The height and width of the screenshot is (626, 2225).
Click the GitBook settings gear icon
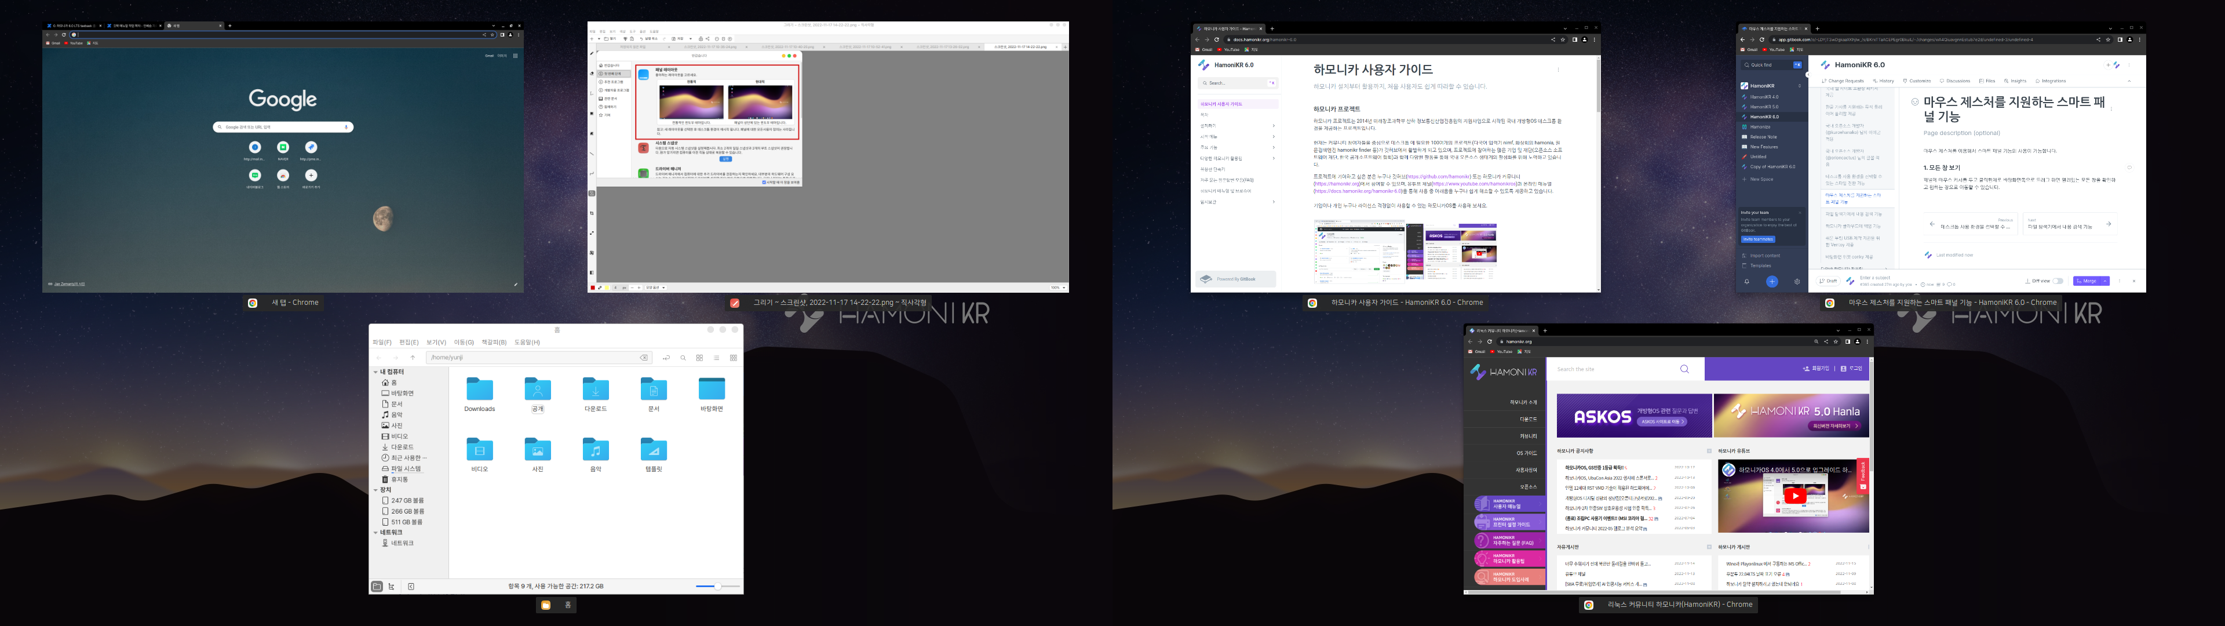[1797, 282]
